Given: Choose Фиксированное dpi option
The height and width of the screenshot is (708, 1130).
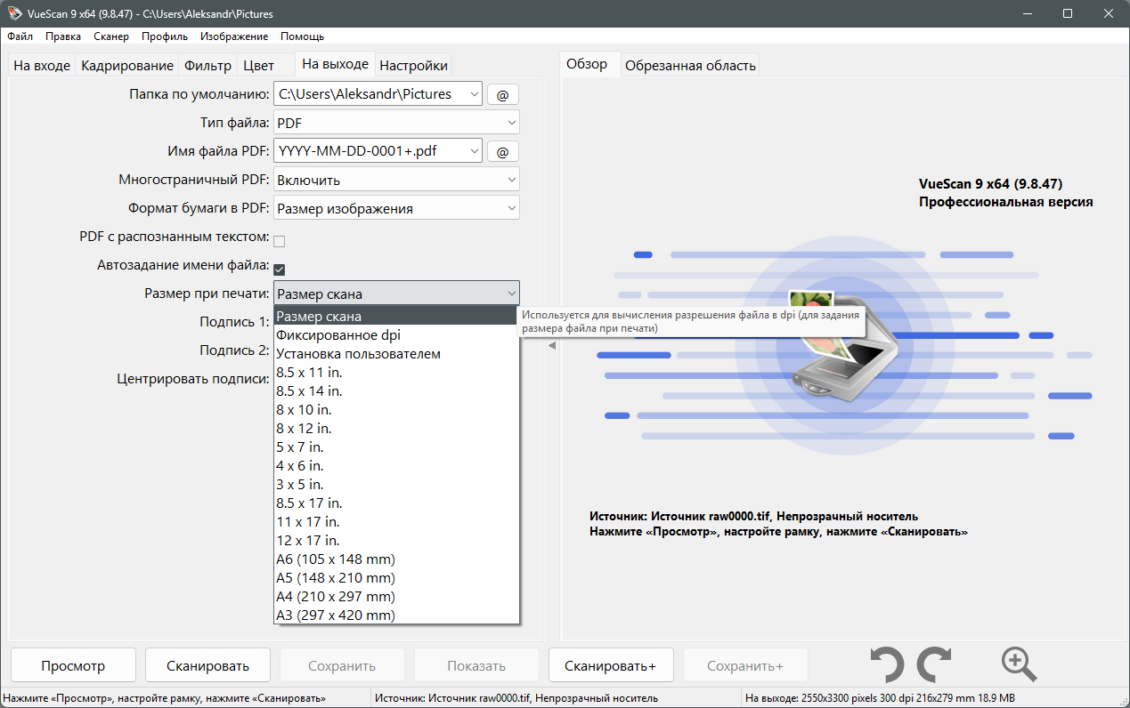Looking at the screenshot, I should point(396,335).
